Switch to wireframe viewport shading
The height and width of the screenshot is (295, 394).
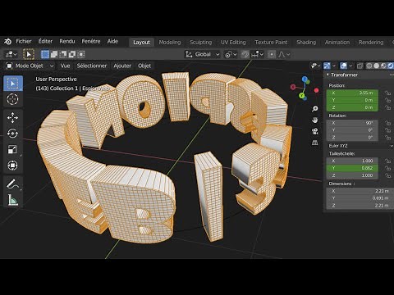369,66
